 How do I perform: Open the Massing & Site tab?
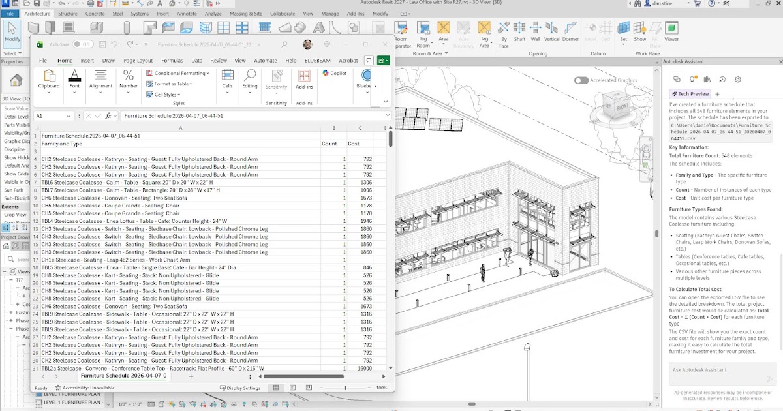tap(247, 13)
